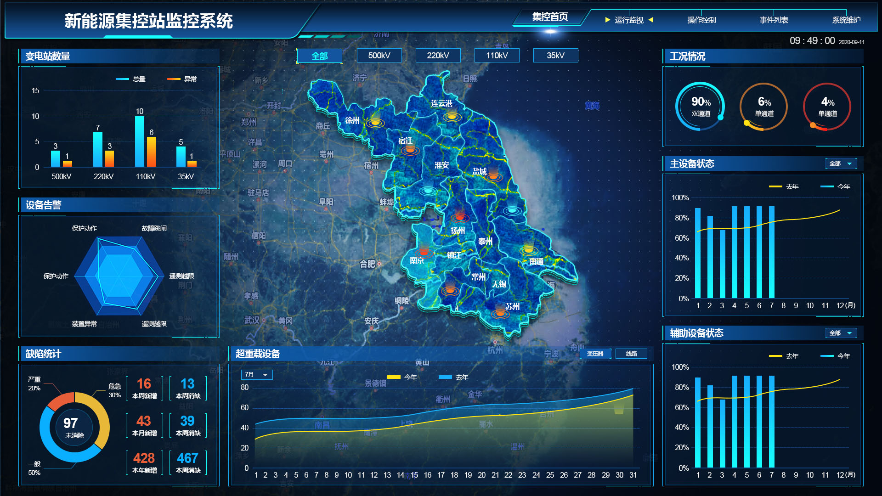Viewport: 882px width, 496px height.
Task: Click the 线路 button
Action: click(x=631, y=354)
